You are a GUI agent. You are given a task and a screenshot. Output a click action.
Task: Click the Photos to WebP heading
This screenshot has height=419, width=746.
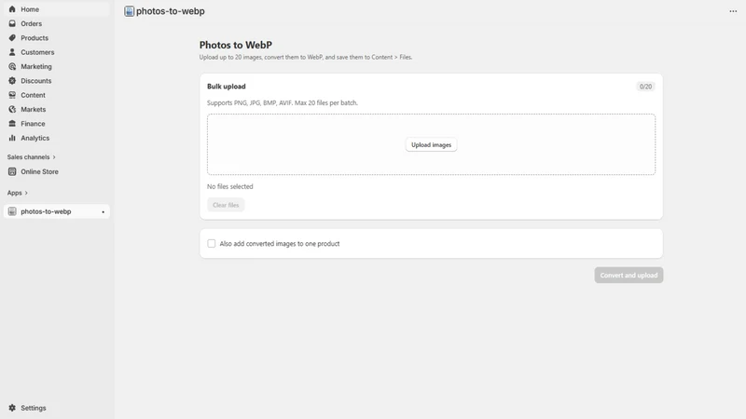coord(236,45)
